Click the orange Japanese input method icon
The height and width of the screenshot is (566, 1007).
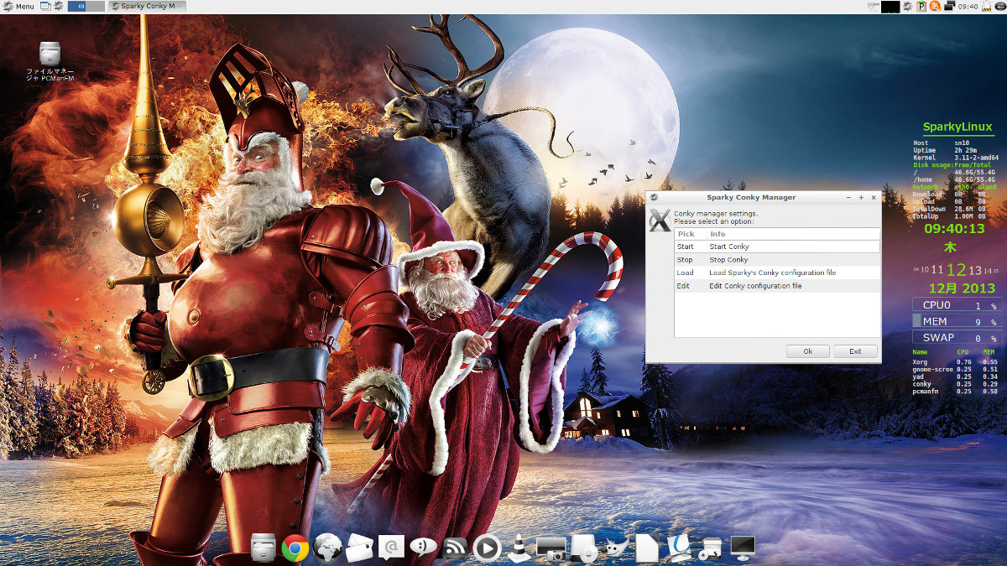(x=935, y=7)
